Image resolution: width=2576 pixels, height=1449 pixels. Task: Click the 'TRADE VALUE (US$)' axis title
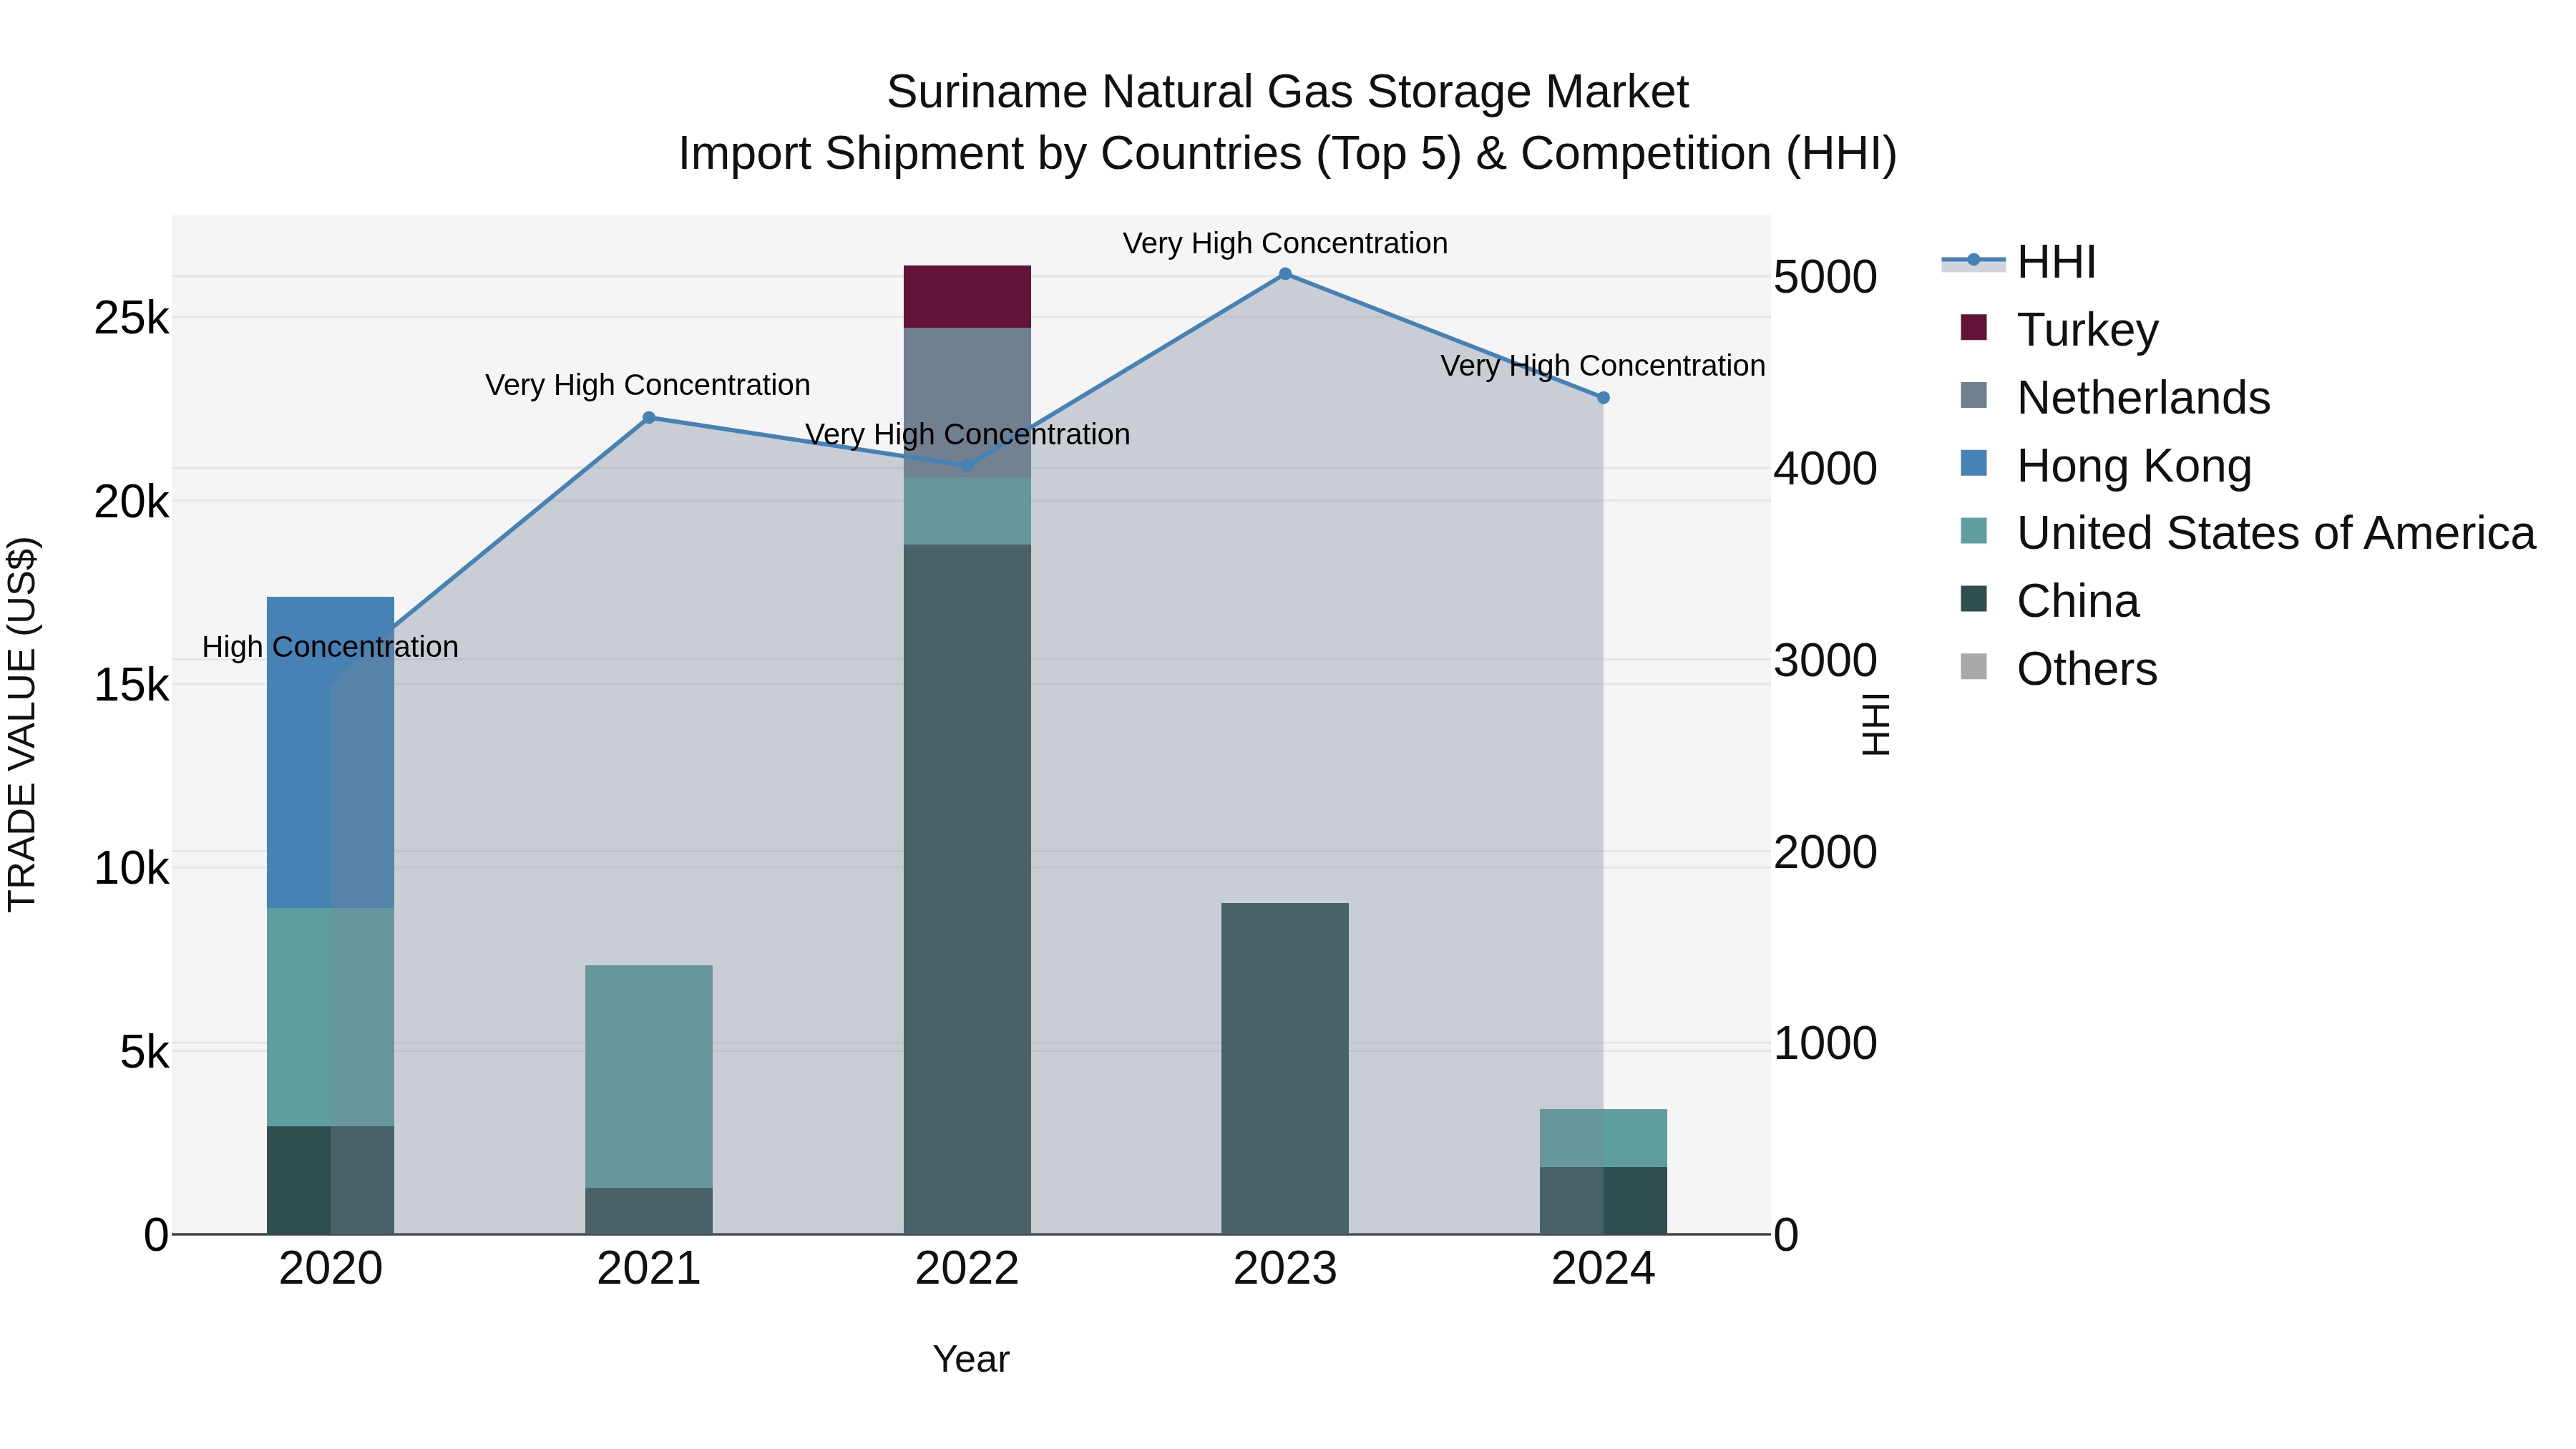point(22,725)
